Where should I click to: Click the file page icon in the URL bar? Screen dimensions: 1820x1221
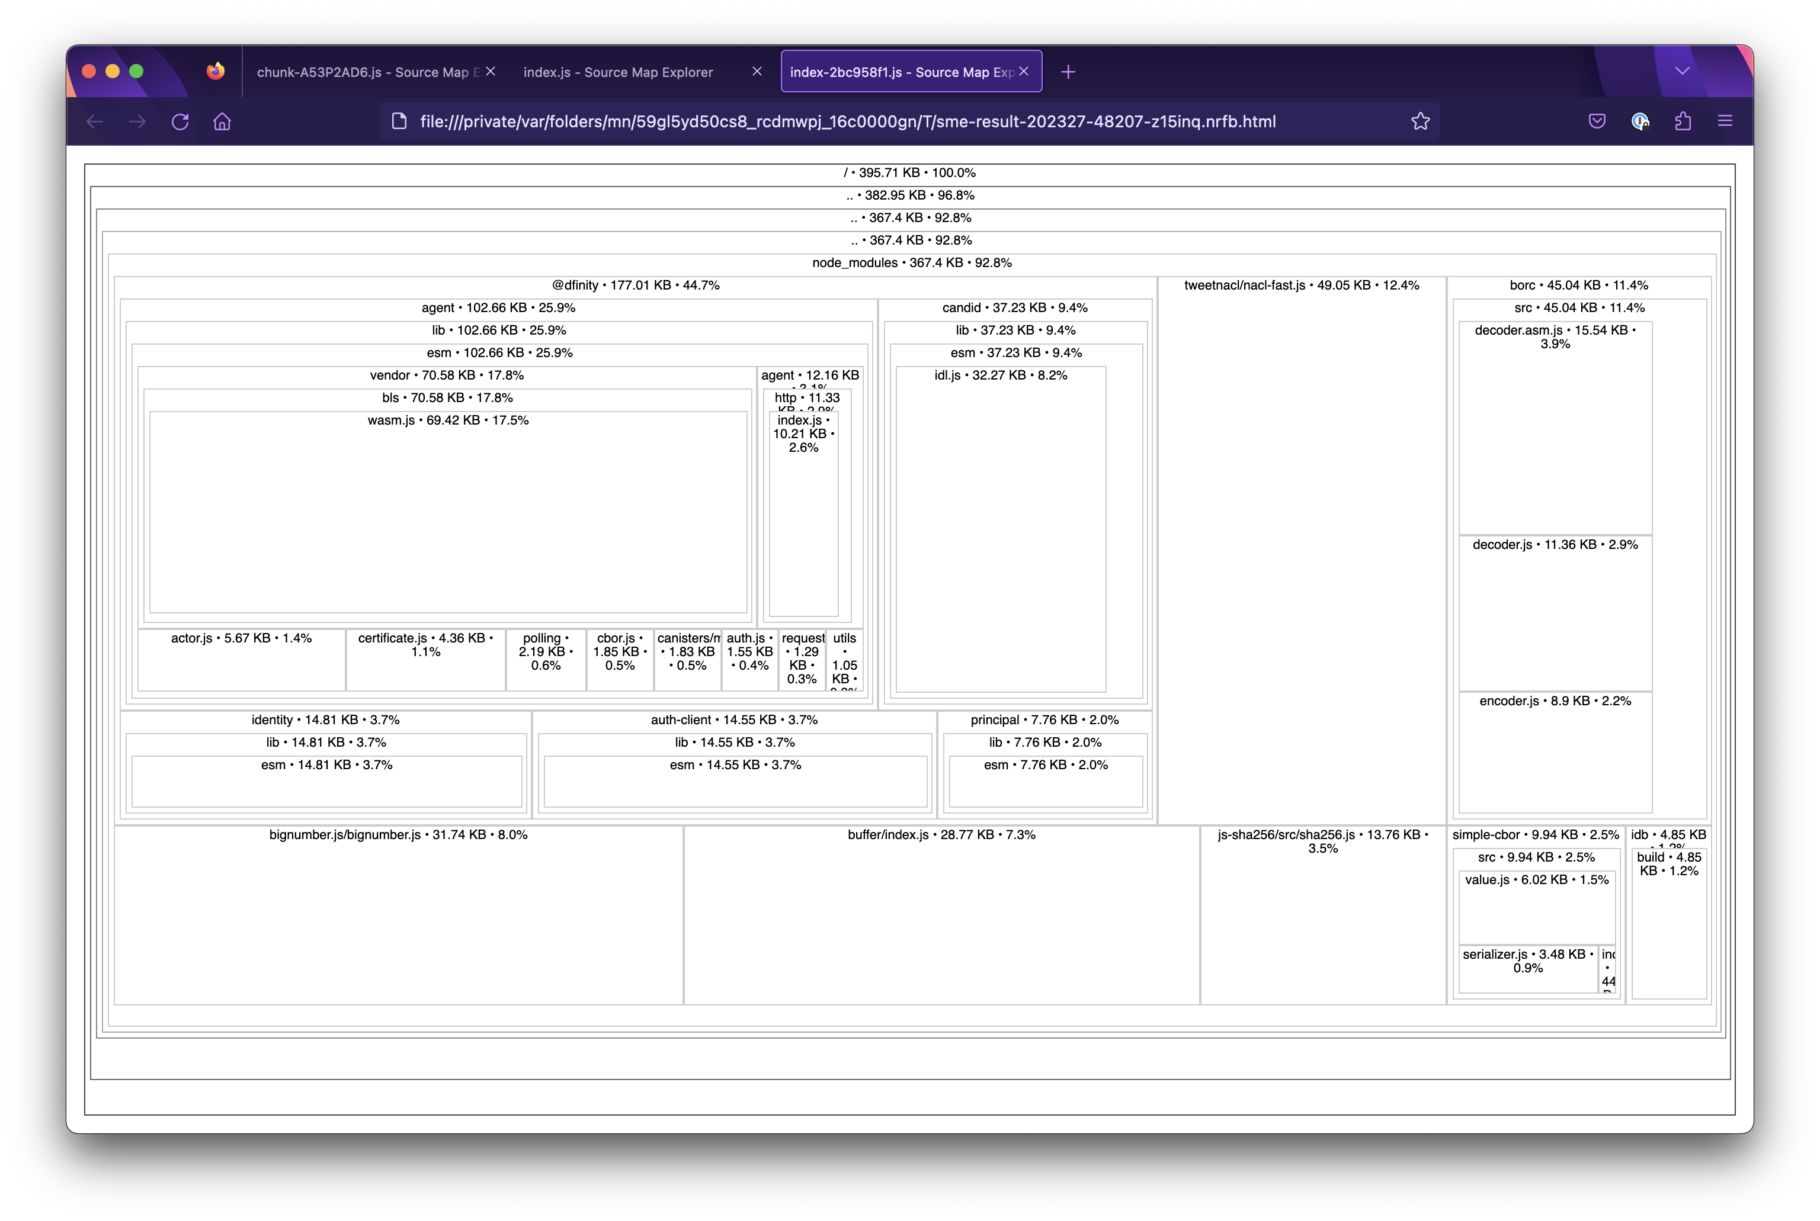click(x=399, y=121)
